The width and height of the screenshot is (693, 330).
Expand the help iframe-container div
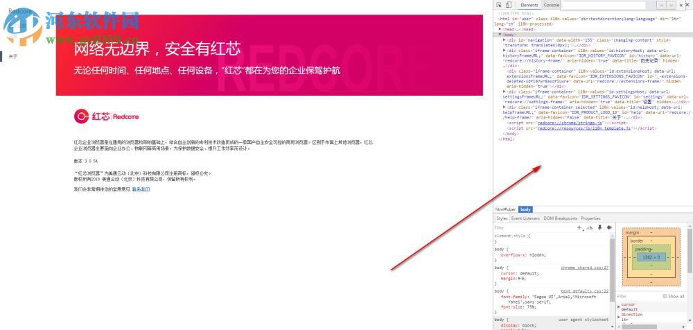tap(505, 107)
